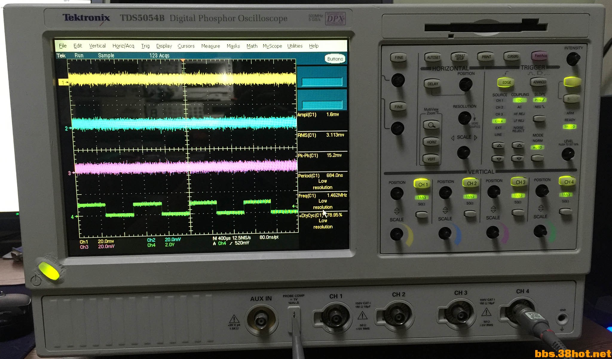
Task: Click the trigger LEVEL knob
Action: (568, 154)
